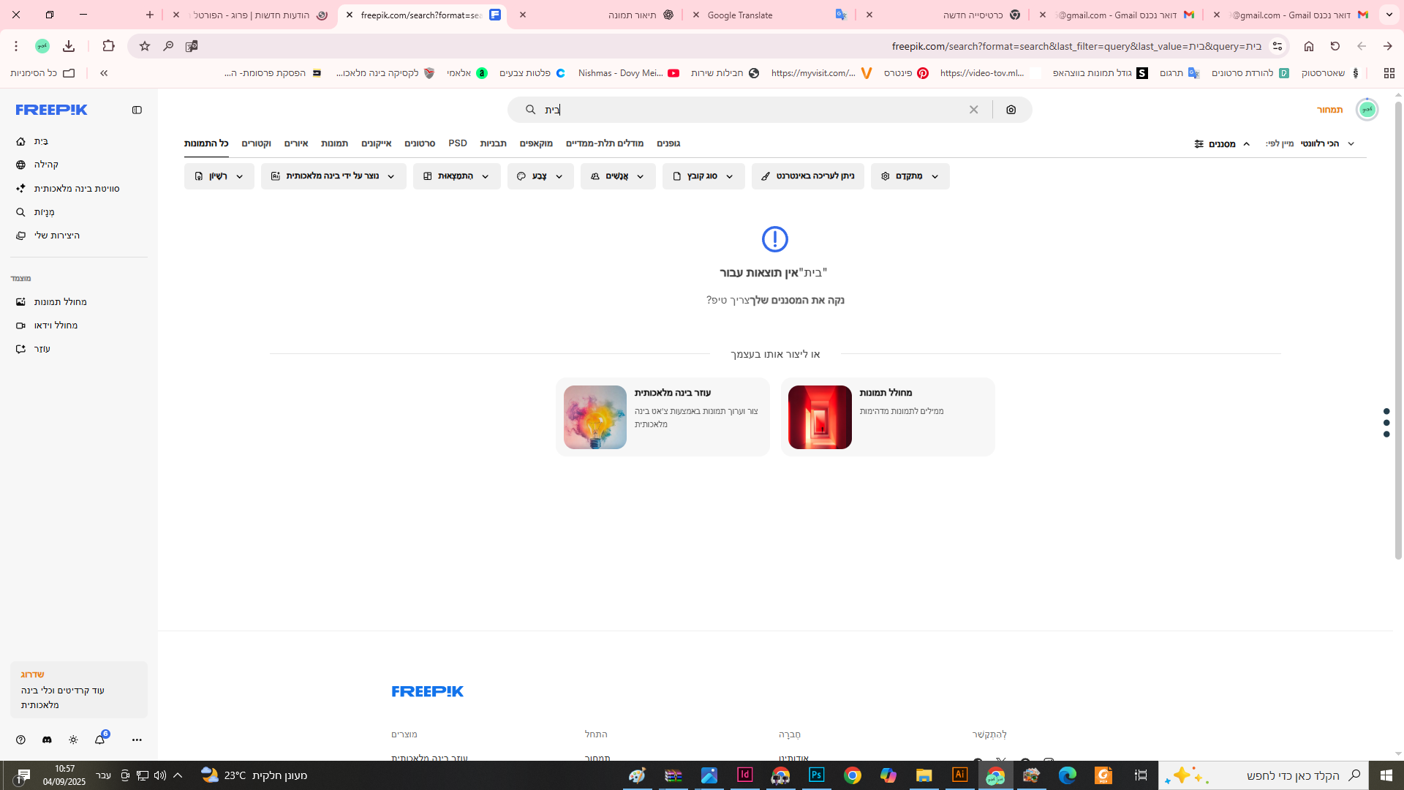Open the Color (צבע) filter dropdown

[540, 176]
